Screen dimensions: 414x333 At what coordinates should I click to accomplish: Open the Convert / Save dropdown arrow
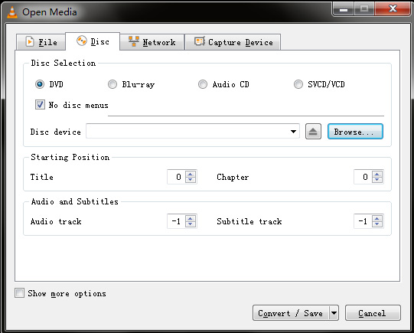pos(334,313)
